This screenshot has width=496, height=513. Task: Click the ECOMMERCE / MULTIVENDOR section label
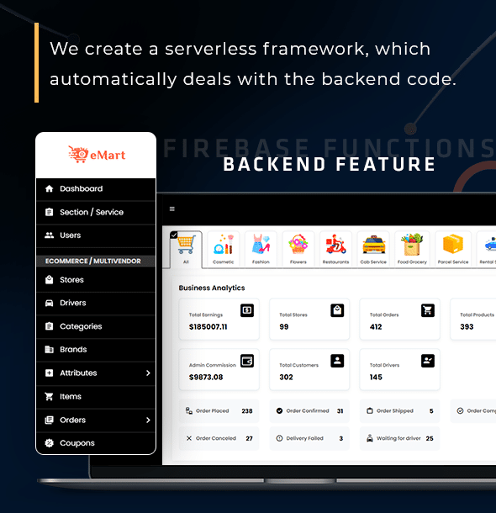tap(93, 261)
